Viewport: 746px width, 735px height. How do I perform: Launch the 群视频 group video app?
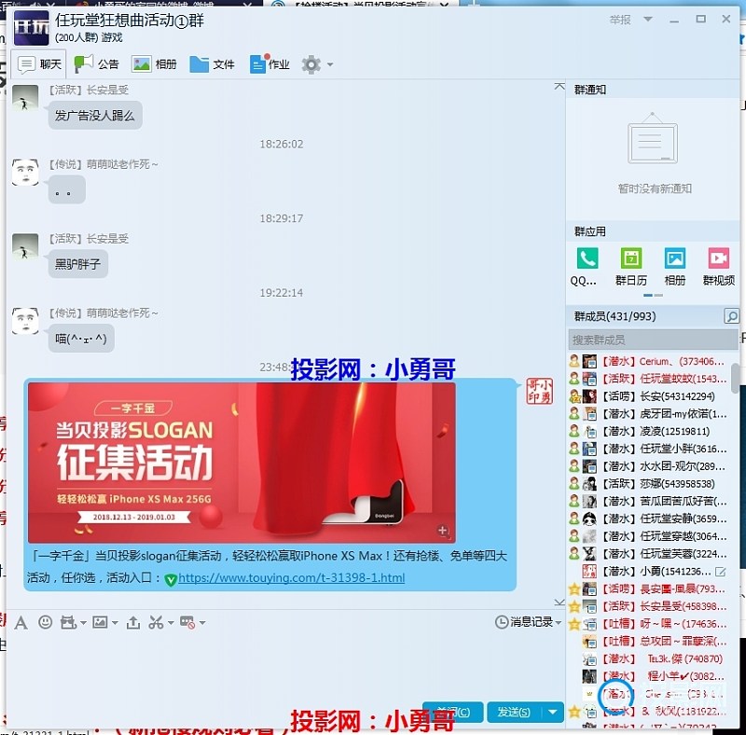coord(718,258)
